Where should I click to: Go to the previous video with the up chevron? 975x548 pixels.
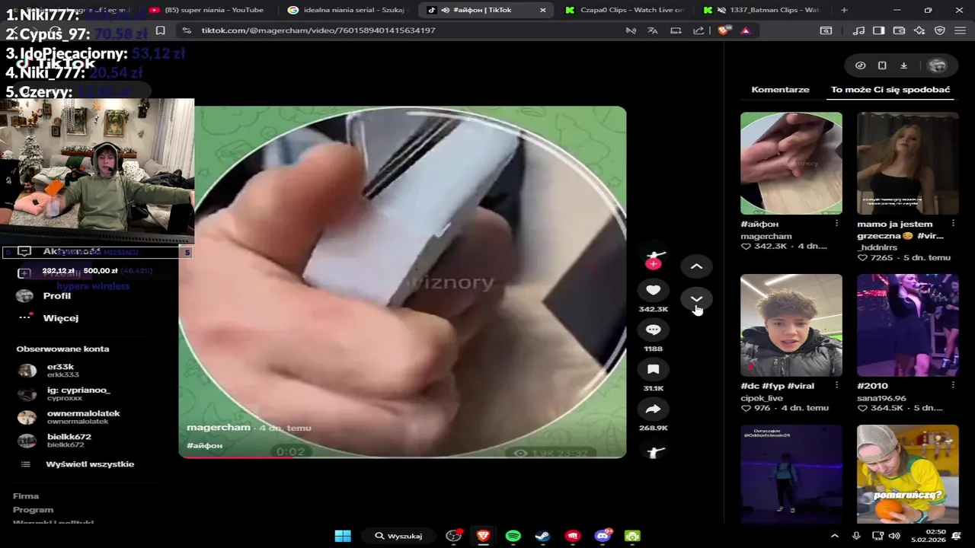point(696,266)
